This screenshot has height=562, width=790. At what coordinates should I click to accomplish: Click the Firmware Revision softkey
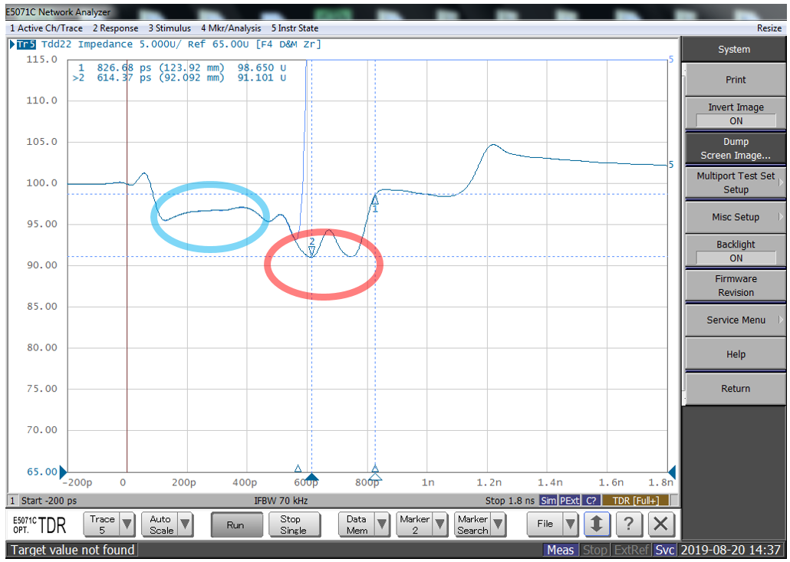[735, 285]
